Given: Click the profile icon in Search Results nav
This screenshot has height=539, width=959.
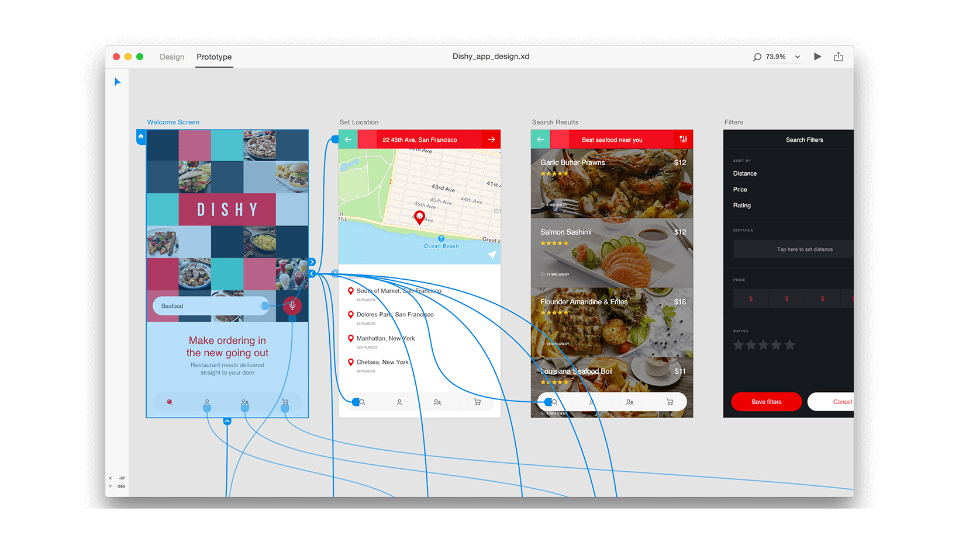Looking at the screenshot, I should point(592,402).
